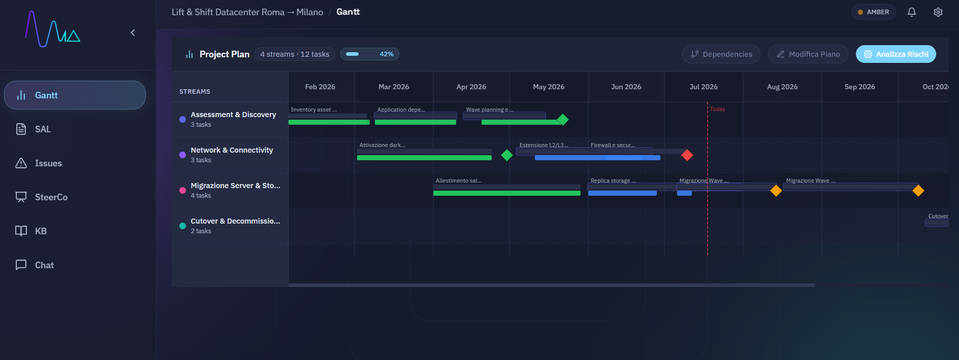This screenshot has height=360, width=959.
Task: Click the horizontal scrollbar under the timeline
Action: (x=552, y=285)
